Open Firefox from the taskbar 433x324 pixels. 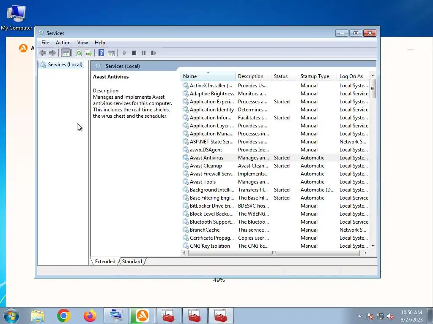coord(90,316)
